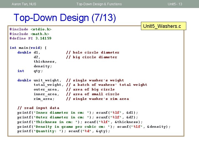Select the '#include <stdio.h>' line
Viewport: 199px width, 149px height.
click(x=31, y=29)
